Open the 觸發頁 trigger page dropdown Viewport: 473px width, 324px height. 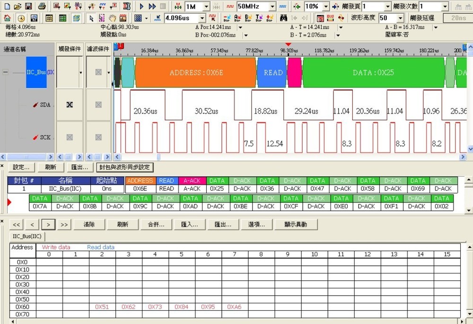point(388,6)
